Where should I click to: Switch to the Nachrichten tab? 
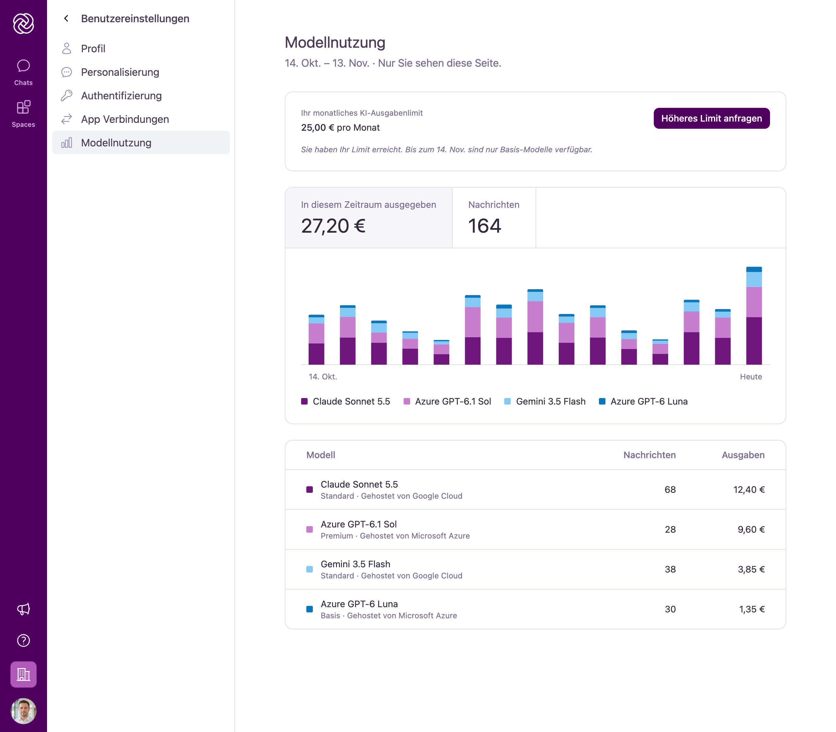coord(494,218)
